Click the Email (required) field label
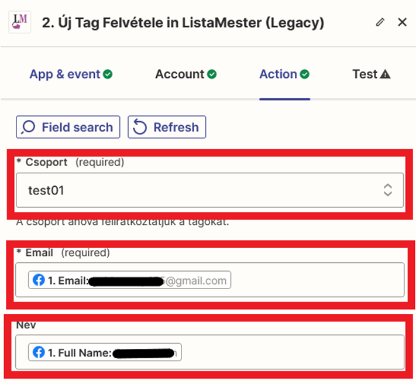Viewport: 416px width, 384px height. [63, 253]
